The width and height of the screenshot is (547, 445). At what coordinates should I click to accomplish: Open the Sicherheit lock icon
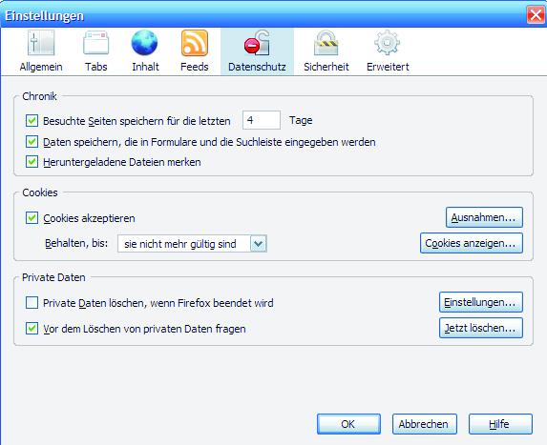(x=326, y=43)
